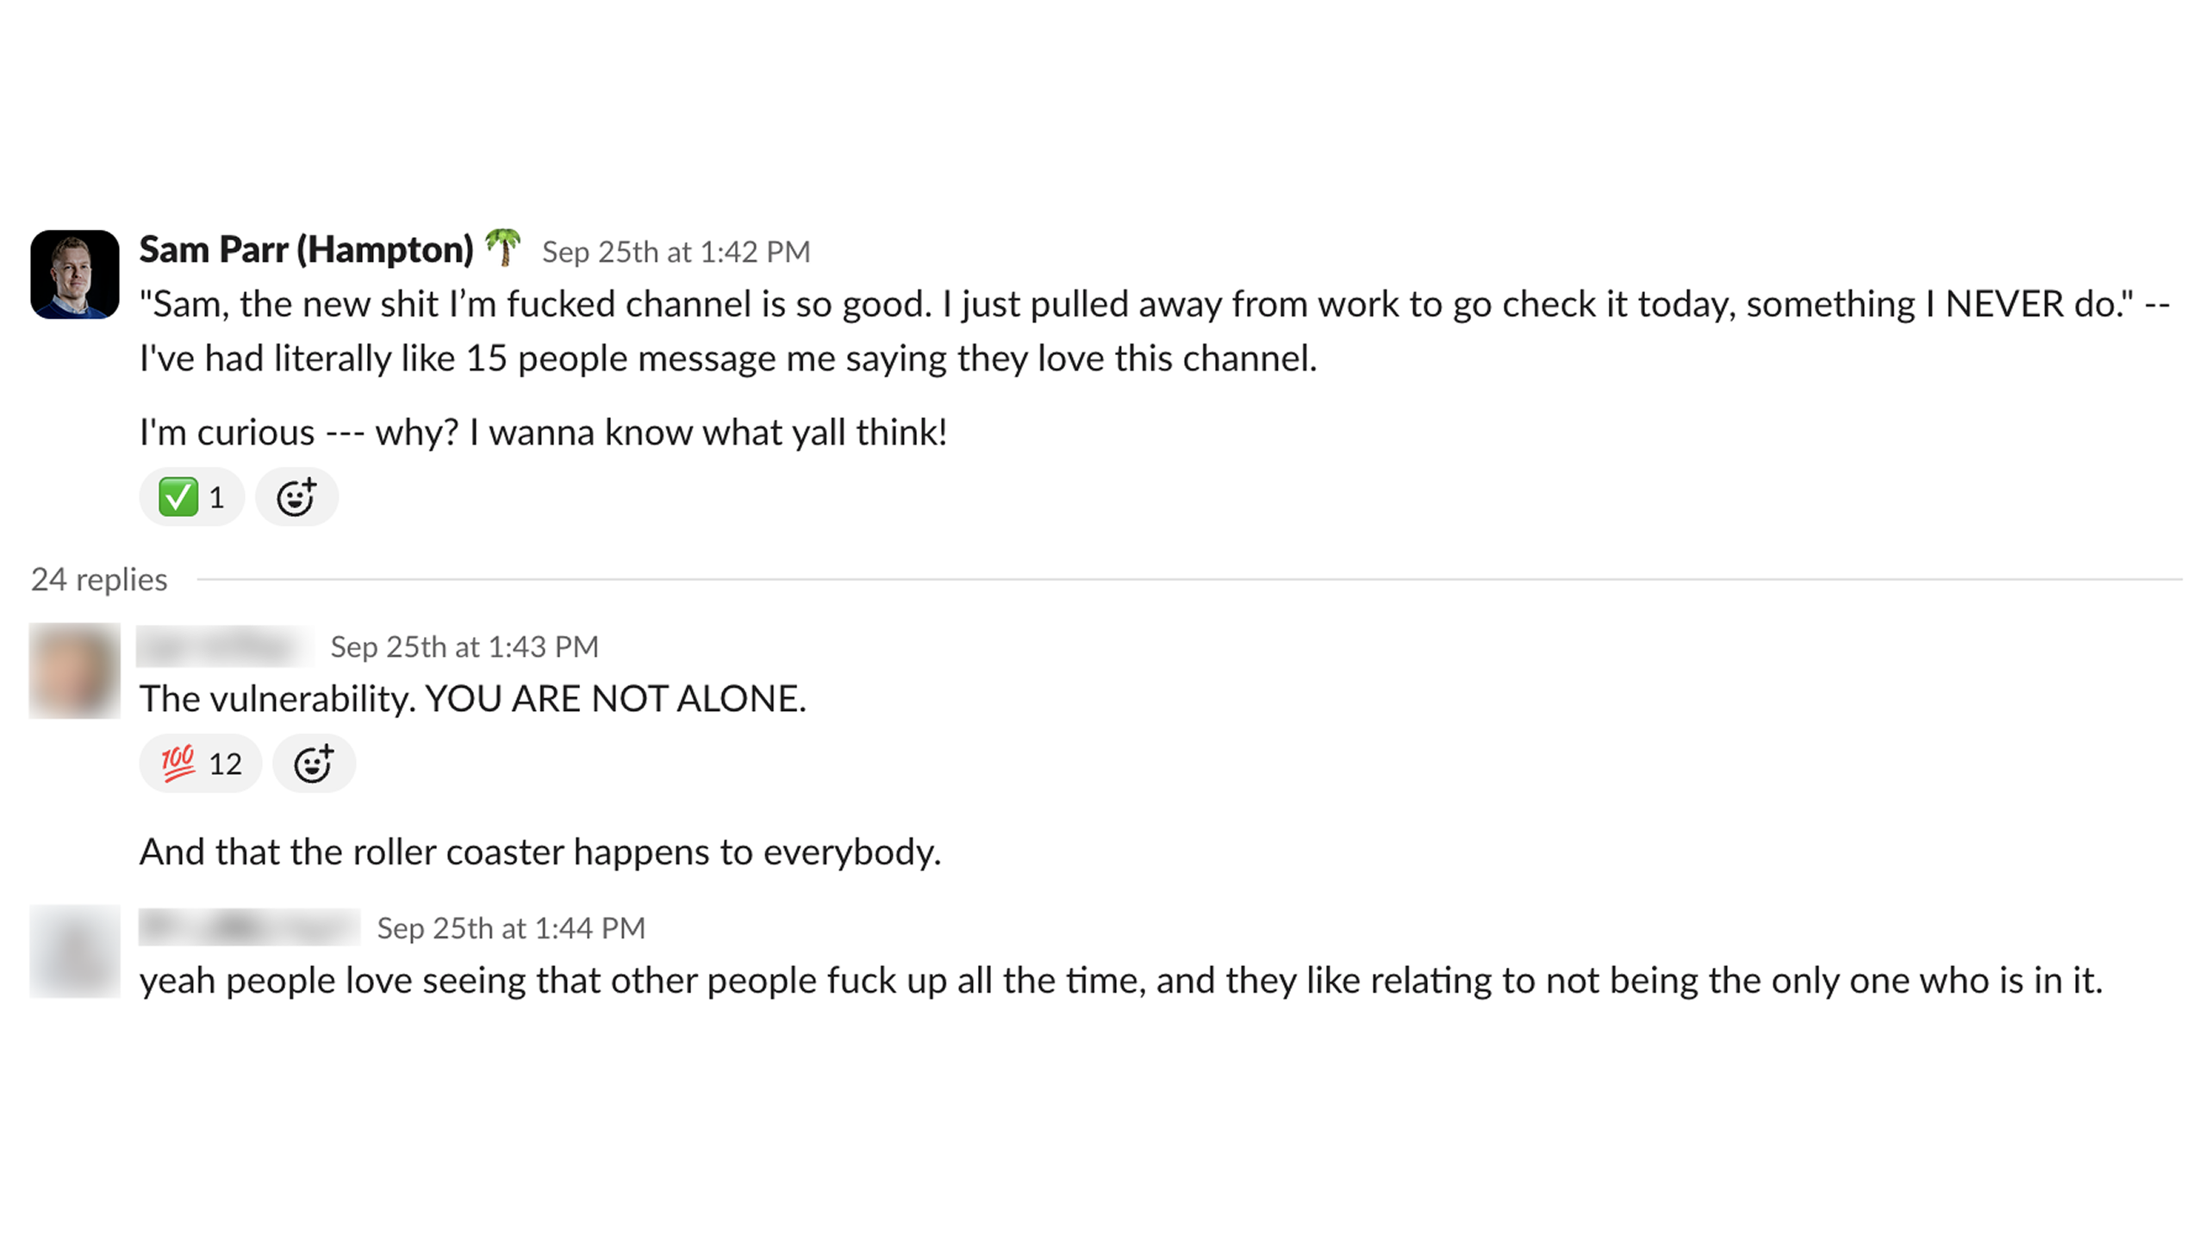
Task: Click the message about people relating
Action: (x=1120, y=981)
